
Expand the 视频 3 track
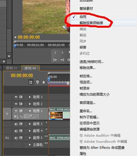click(30, 97)
